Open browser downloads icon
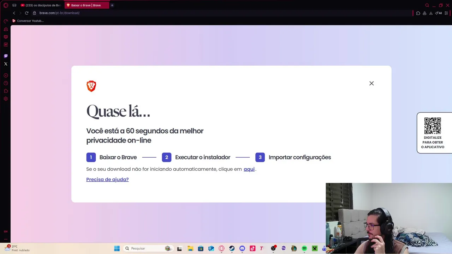Image resolution: width=452 pixels, height=254 pixels. pos(431,13)
